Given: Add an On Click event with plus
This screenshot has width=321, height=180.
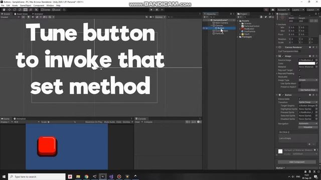Looking at the screenshot, I should pos(309,144).
